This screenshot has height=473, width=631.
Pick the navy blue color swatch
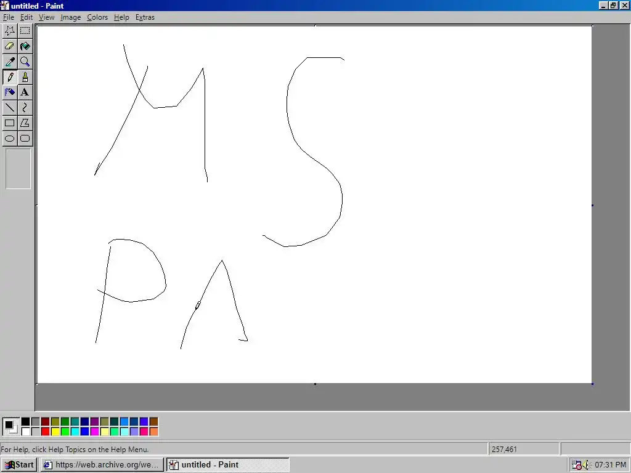coord(84,421)
